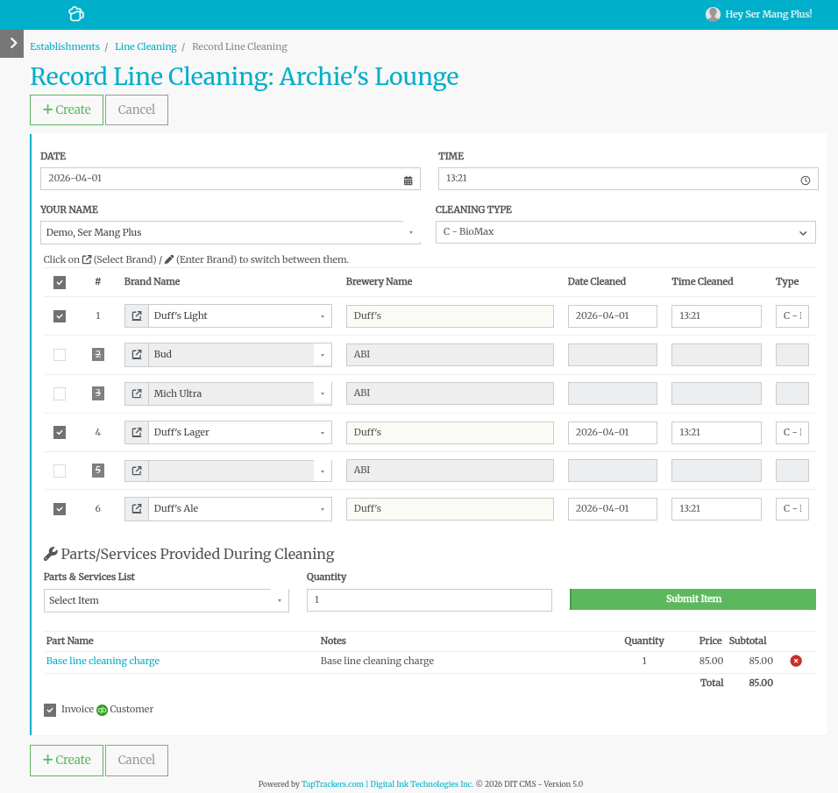Click the Total 85.00 amount

(x=761, y=683)
